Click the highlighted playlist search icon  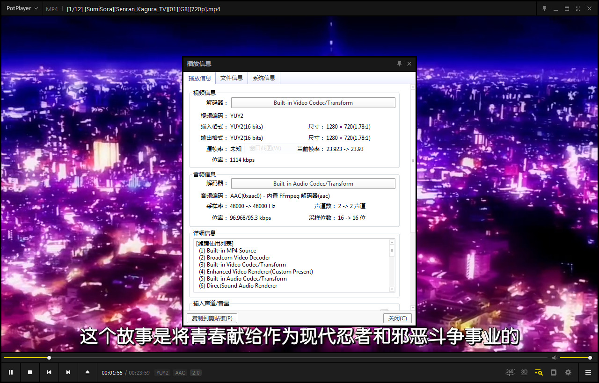pos(539,372)
